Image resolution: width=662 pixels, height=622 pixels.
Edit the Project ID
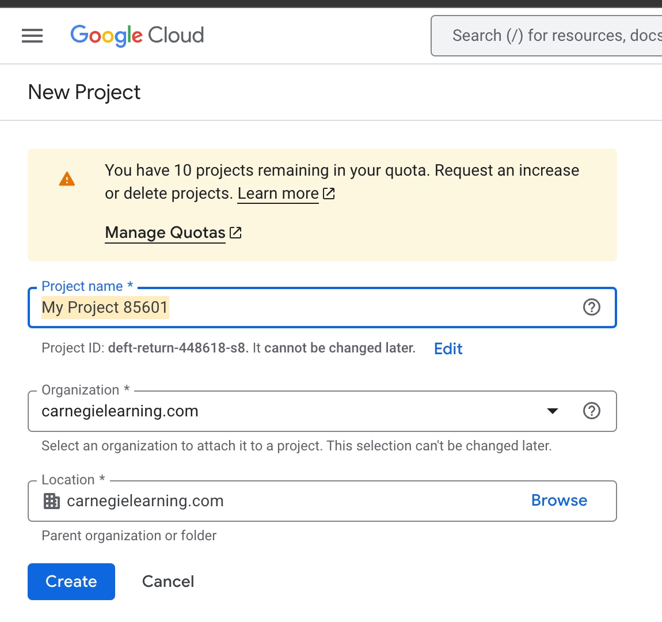pos(448,348)
